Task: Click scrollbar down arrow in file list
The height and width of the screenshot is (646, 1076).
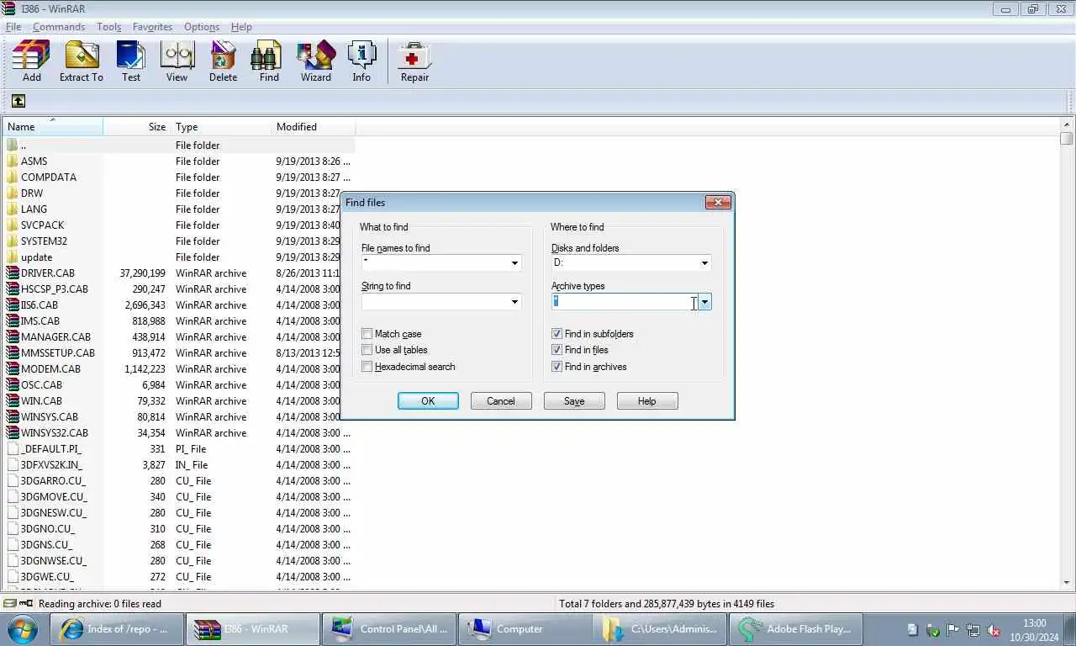Action: [1067, 582]
